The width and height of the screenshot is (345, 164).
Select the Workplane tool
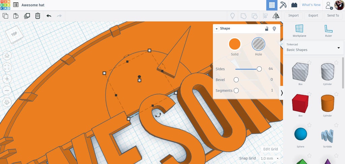pyautogui.click(x=299, y=31)
